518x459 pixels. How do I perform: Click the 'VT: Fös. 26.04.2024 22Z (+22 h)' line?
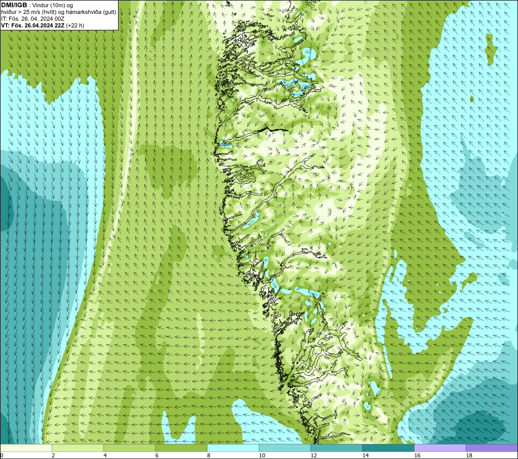[42, 25]
